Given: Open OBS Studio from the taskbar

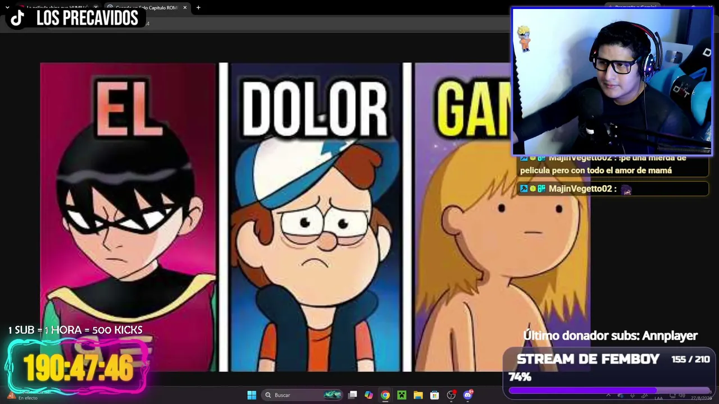Looking at the screenshot, I should [451, 395].
